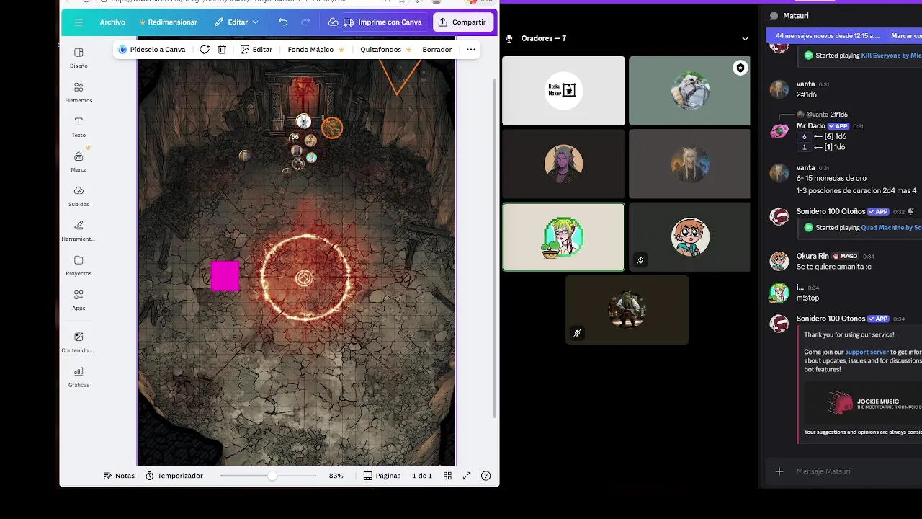Click vanta's username in chat
The image size is (922, 519).
(805, 84)
